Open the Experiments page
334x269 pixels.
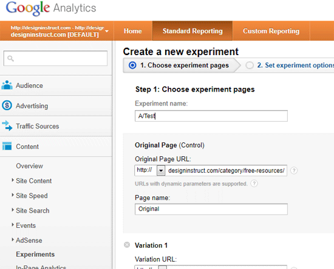pos(35,254)
